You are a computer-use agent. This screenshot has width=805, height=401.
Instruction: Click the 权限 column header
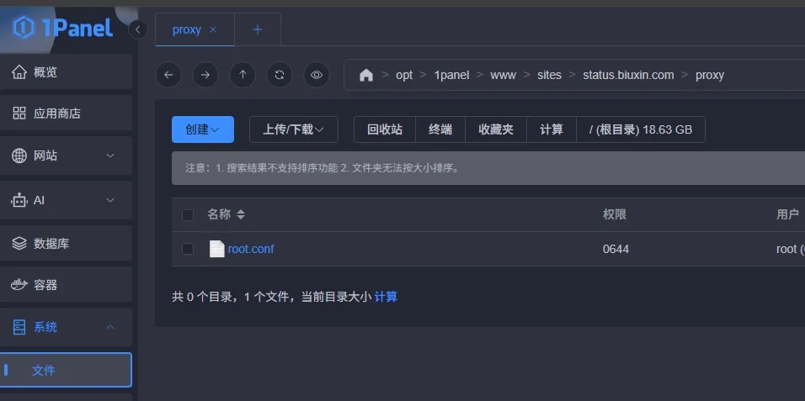(614, 214)
